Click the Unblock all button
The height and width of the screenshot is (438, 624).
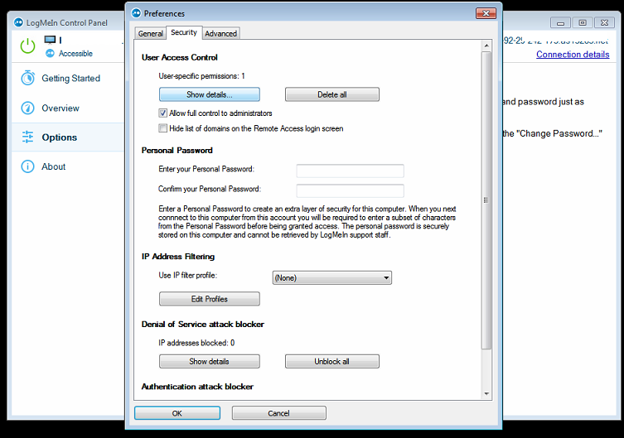(x=332, y=361)
